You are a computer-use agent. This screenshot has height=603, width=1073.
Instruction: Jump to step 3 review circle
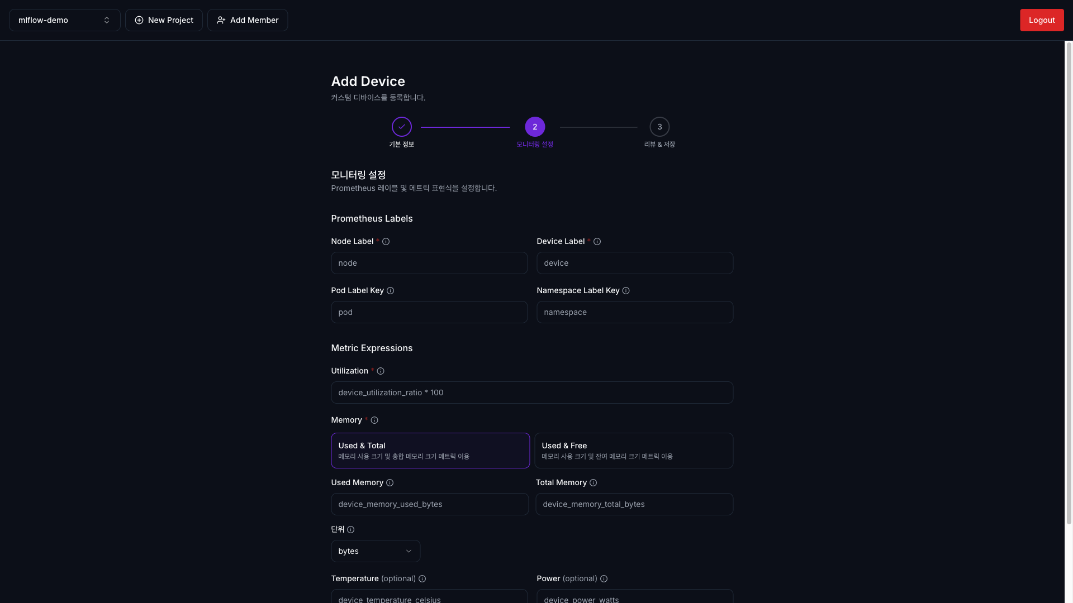pos(659,127)
